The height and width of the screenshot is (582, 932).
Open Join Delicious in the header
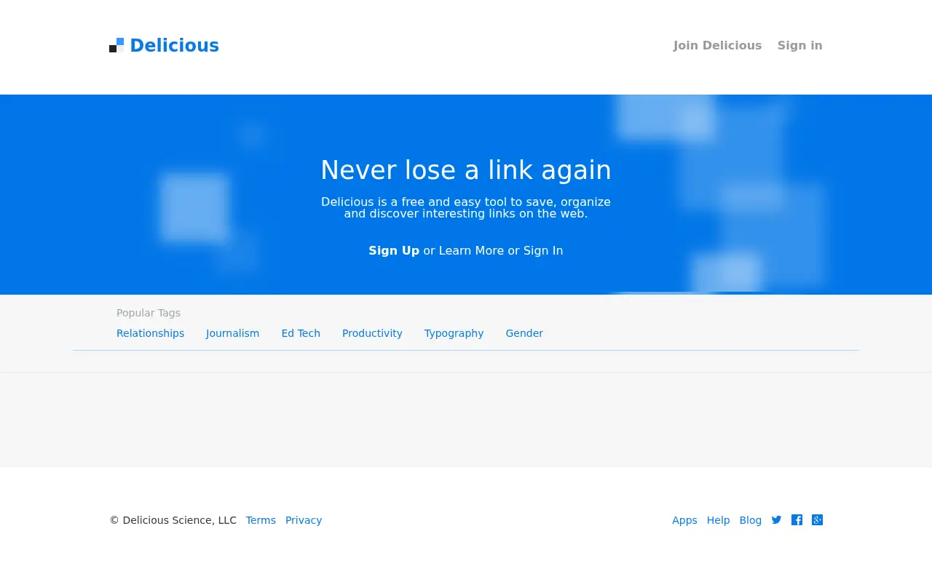tap(717, 45)
